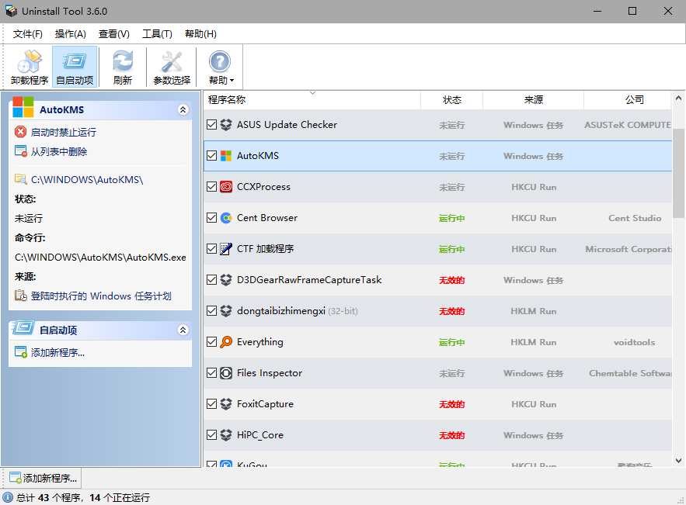Uncheck the Everything checkbox
The width and height of the screenshot is (686, 505).
(212, 342)
